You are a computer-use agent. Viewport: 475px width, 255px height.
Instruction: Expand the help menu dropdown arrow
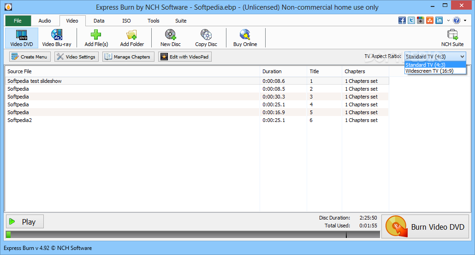tap(465, 21)
